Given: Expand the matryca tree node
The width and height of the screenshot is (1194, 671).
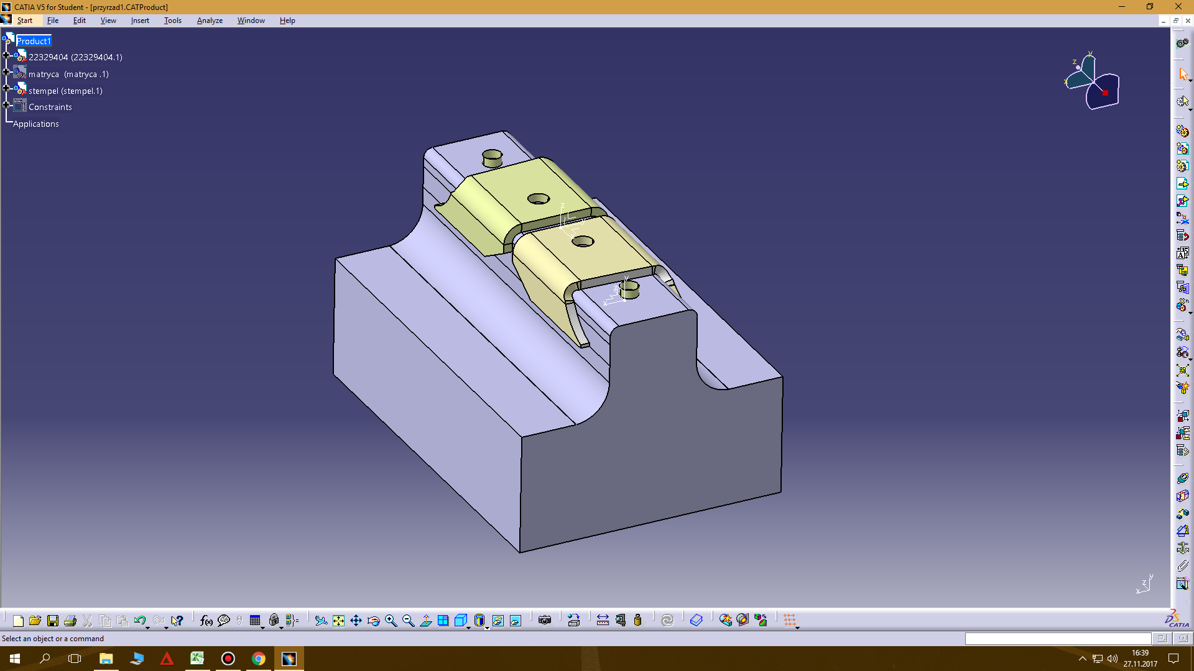Looking at the screenshot, I should (x=6, y=72).
